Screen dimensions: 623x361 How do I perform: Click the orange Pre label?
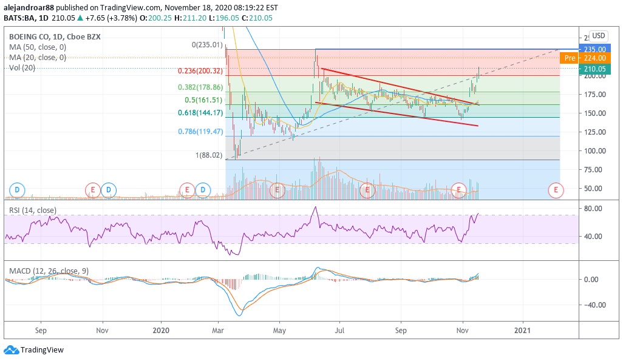570,58
